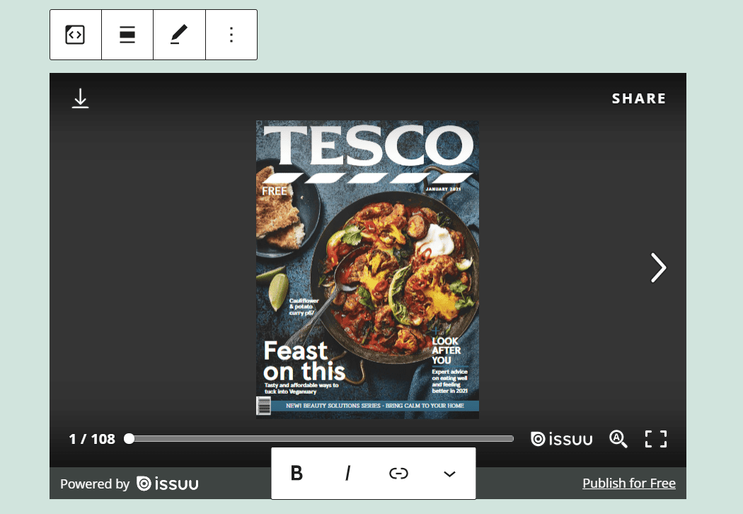Image resolution: width=743 pixels, height=514 pixels.
Task: Toggle italic formatting
Action: [x=347, y=474]
